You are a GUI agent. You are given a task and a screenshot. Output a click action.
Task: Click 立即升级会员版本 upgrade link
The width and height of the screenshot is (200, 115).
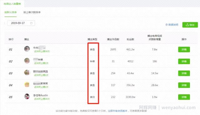[x=117, y=111]
